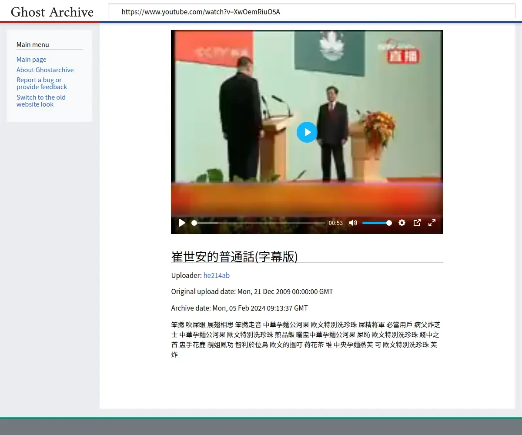Open picture-in-picture popout icon
This screenshot has height=435, width=522.
click(417, 223)
